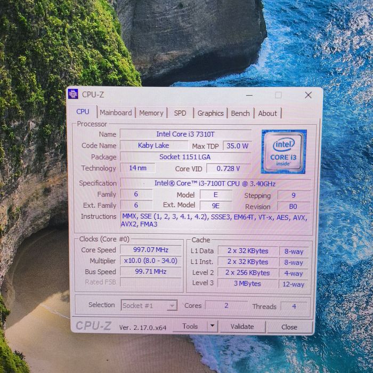Click the Level 3 associativity 12-way
373x373 pixels.
[294, 284]
